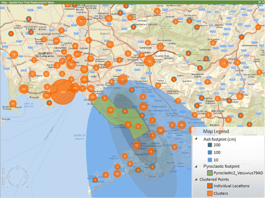
Task: Pan the map down with navigation arrow
Action: [17, 186]
